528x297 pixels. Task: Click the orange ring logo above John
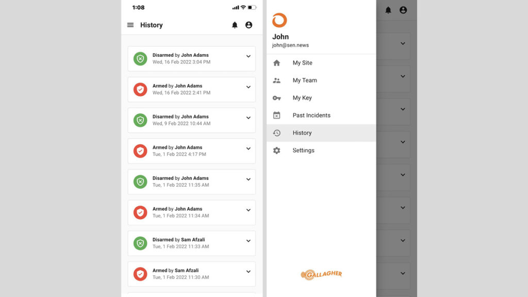pos(279,21)
